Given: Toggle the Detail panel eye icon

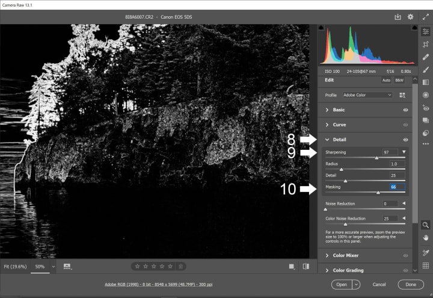Looking at the screenshot, I should point(405,140).
